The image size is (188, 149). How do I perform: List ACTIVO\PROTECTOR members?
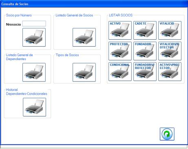[170, 71]
